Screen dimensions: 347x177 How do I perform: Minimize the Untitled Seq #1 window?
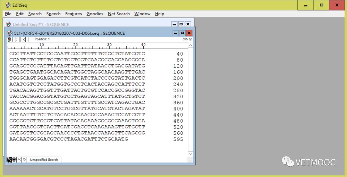174,24
